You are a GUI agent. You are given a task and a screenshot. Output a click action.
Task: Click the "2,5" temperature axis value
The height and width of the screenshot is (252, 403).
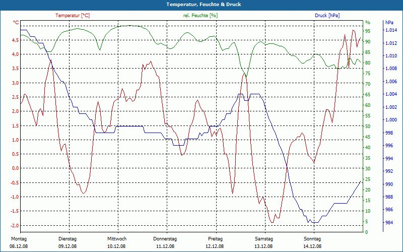click(16, 97)
